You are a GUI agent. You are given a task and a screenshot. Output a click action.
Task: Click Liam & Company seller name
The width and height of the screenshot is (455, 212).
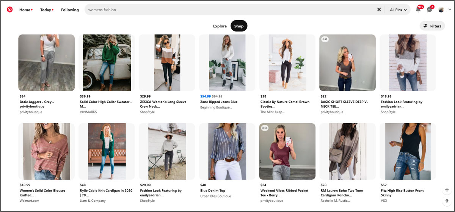pos(93,201)
